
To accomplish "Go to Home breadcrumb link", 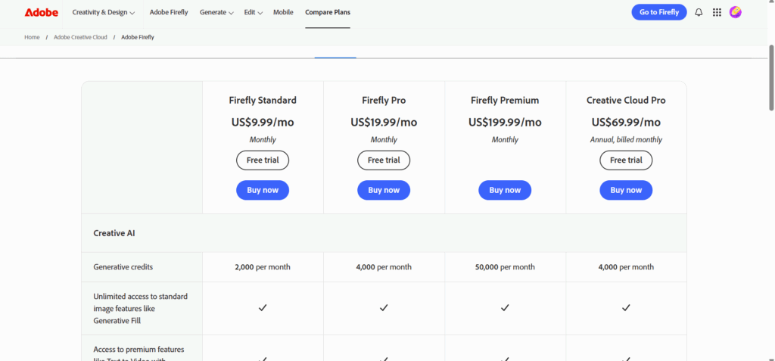I will [x=32, y=37].
